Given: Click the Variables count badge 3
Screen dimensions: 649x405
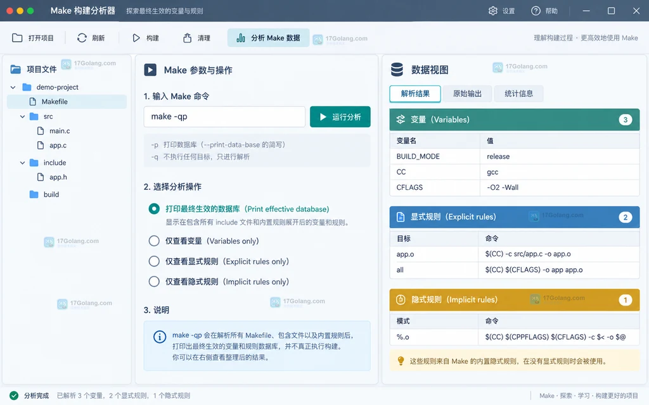Looking at the screenshot, I should point(626,120).
